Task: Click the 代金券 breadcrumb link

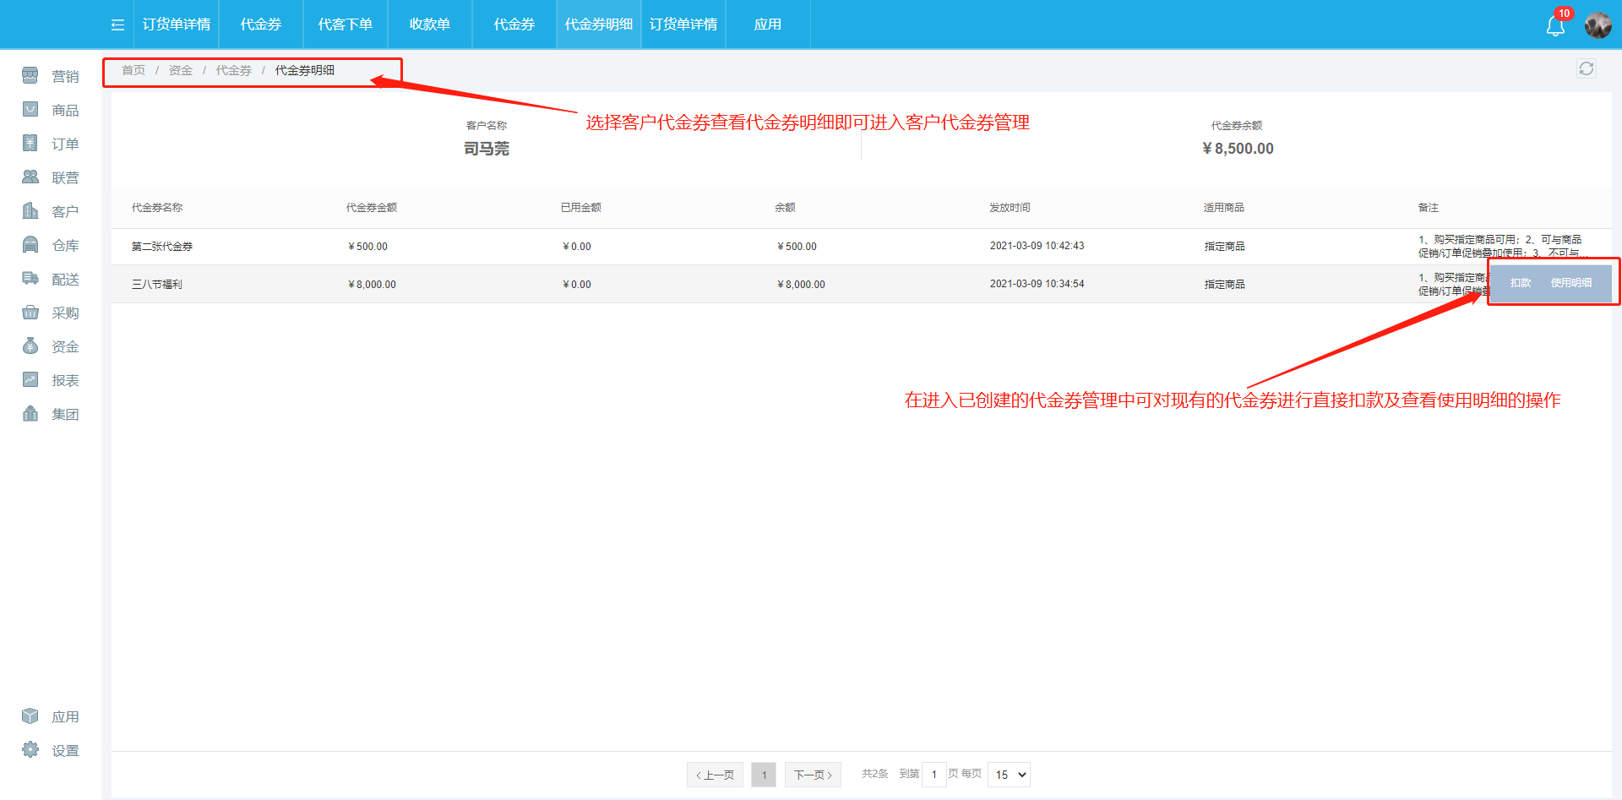Action: (233, 70)
